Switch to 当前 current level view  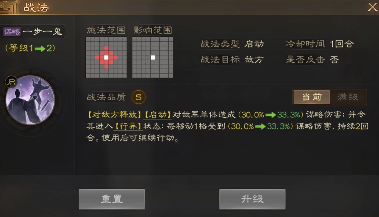[x=311, y=97]
